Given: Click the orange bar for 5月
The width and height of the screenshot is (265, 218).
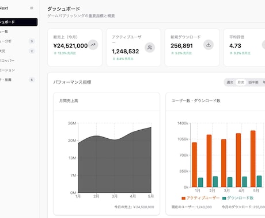Looking at the screenshot, I should pos(253,159).
